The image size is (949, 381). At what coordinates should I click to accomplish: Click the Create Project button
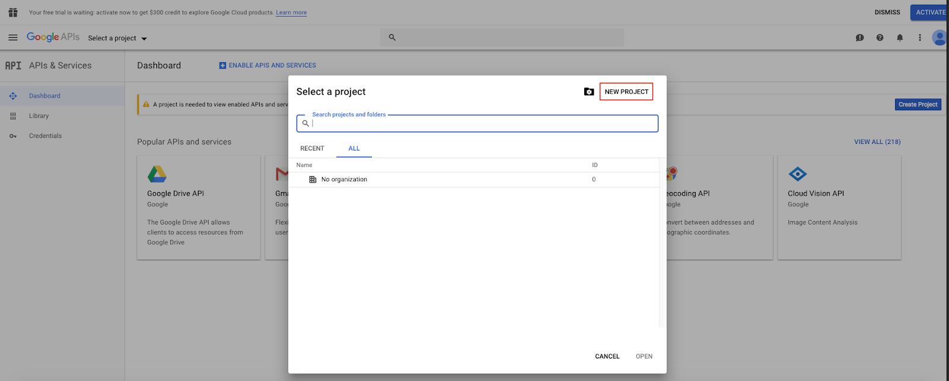(x=918, y=105)
